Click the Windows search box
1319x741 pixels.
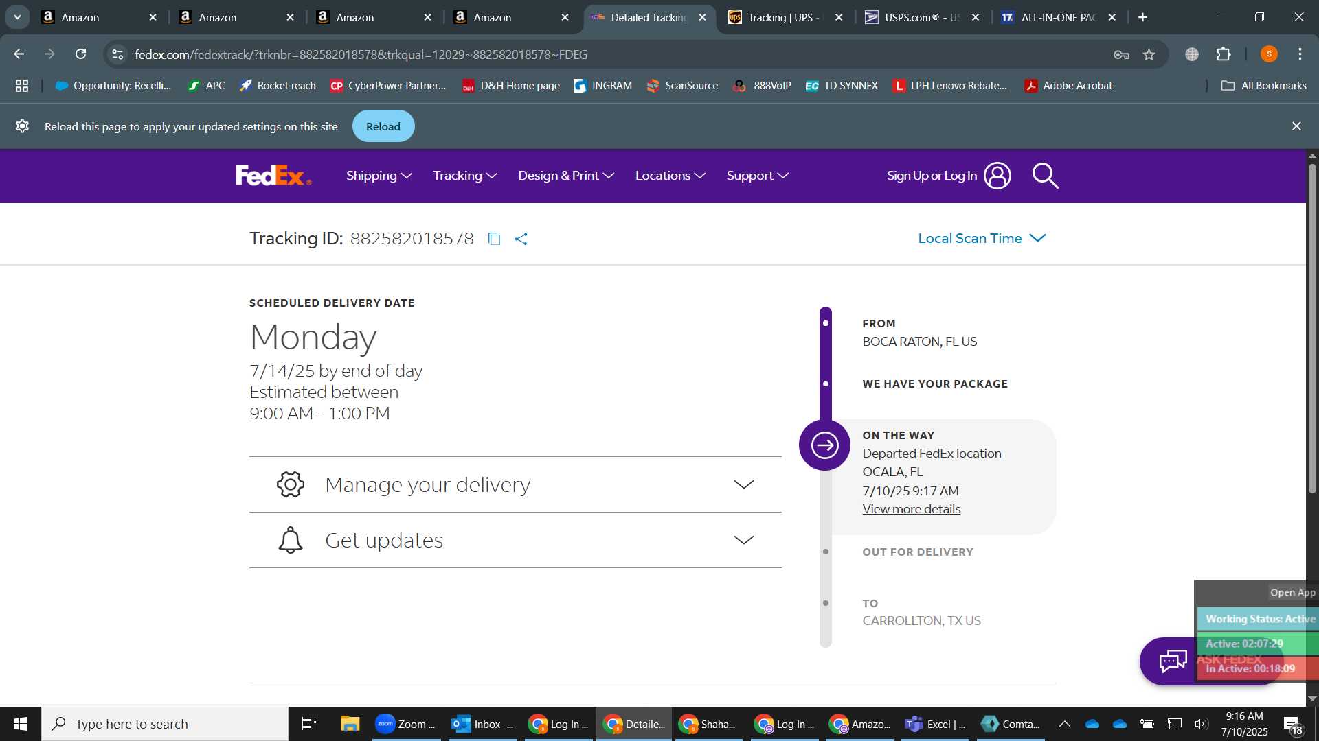pyautogui.click(x=165, y=724)
